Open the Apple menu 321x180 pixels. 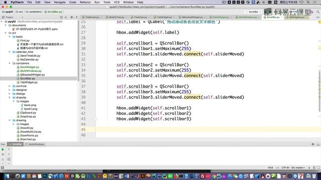6,2
